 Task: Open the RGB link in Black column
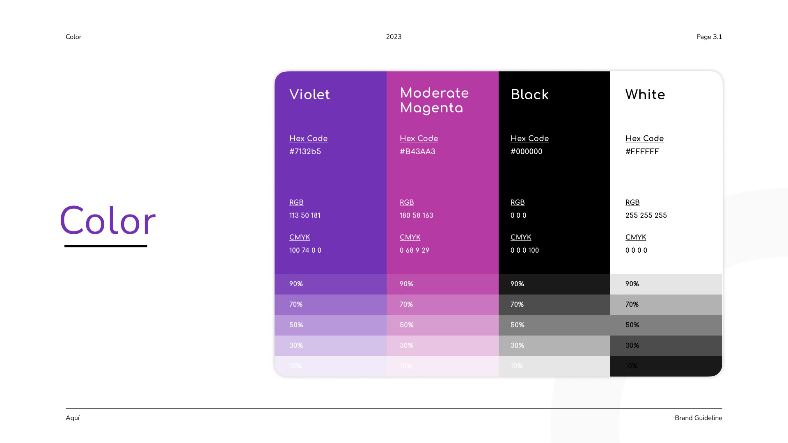click(518, 202)
